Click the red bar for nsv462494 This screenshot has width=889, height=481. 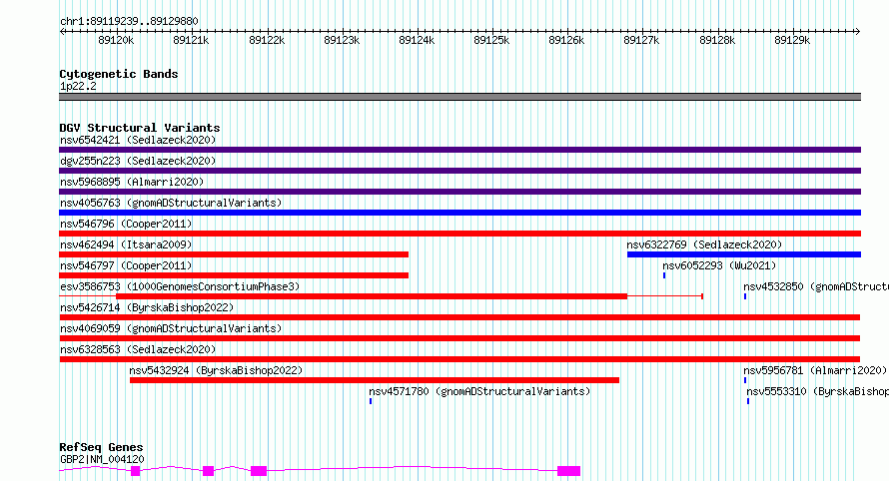coord(234,254)
